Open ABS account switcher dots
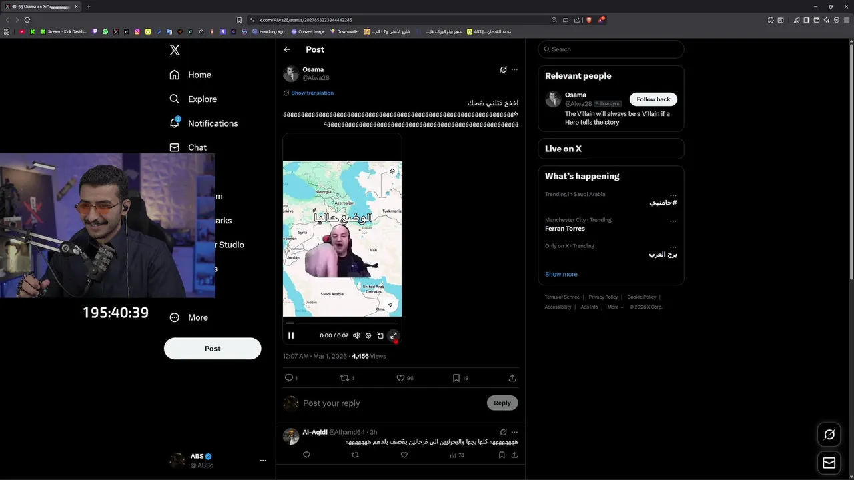 pos(263,461)
